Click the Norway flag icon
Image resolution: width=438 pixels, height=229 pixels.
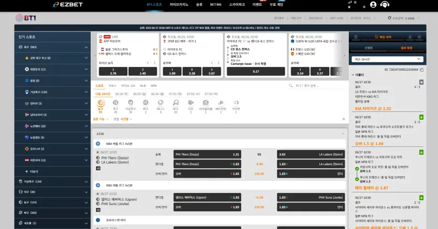click(27, 126)
